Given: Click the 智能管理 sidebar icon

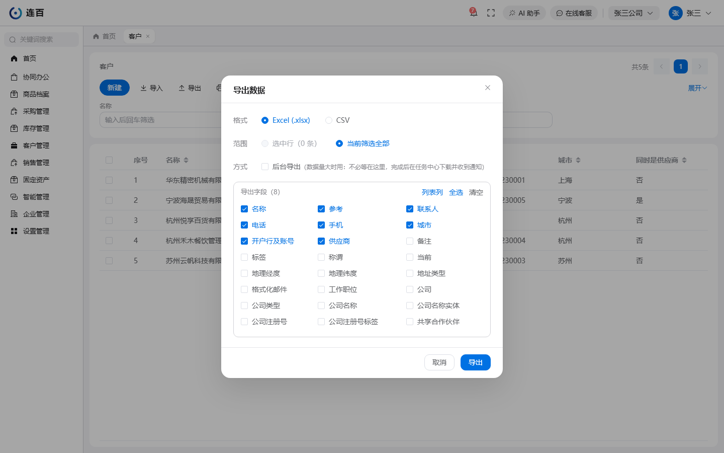Looking at the screenshot, I should tap(14, 197).
